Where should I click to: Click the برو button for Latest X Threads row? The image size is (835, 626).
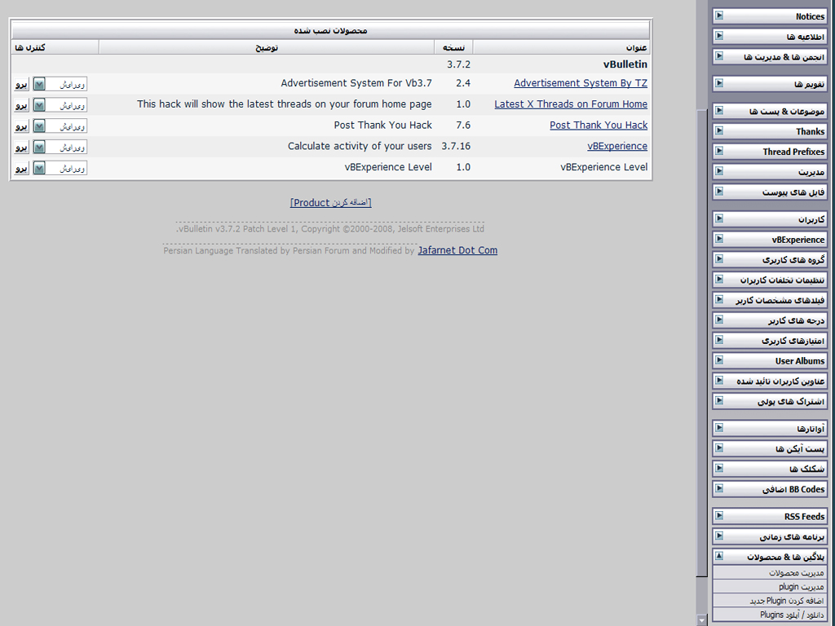[21, 105]
